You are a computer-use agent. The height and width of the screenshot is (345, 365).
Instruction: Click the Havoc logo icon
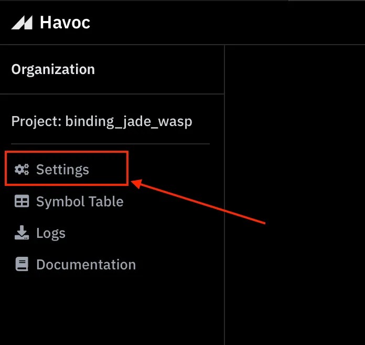pos(22,23)
